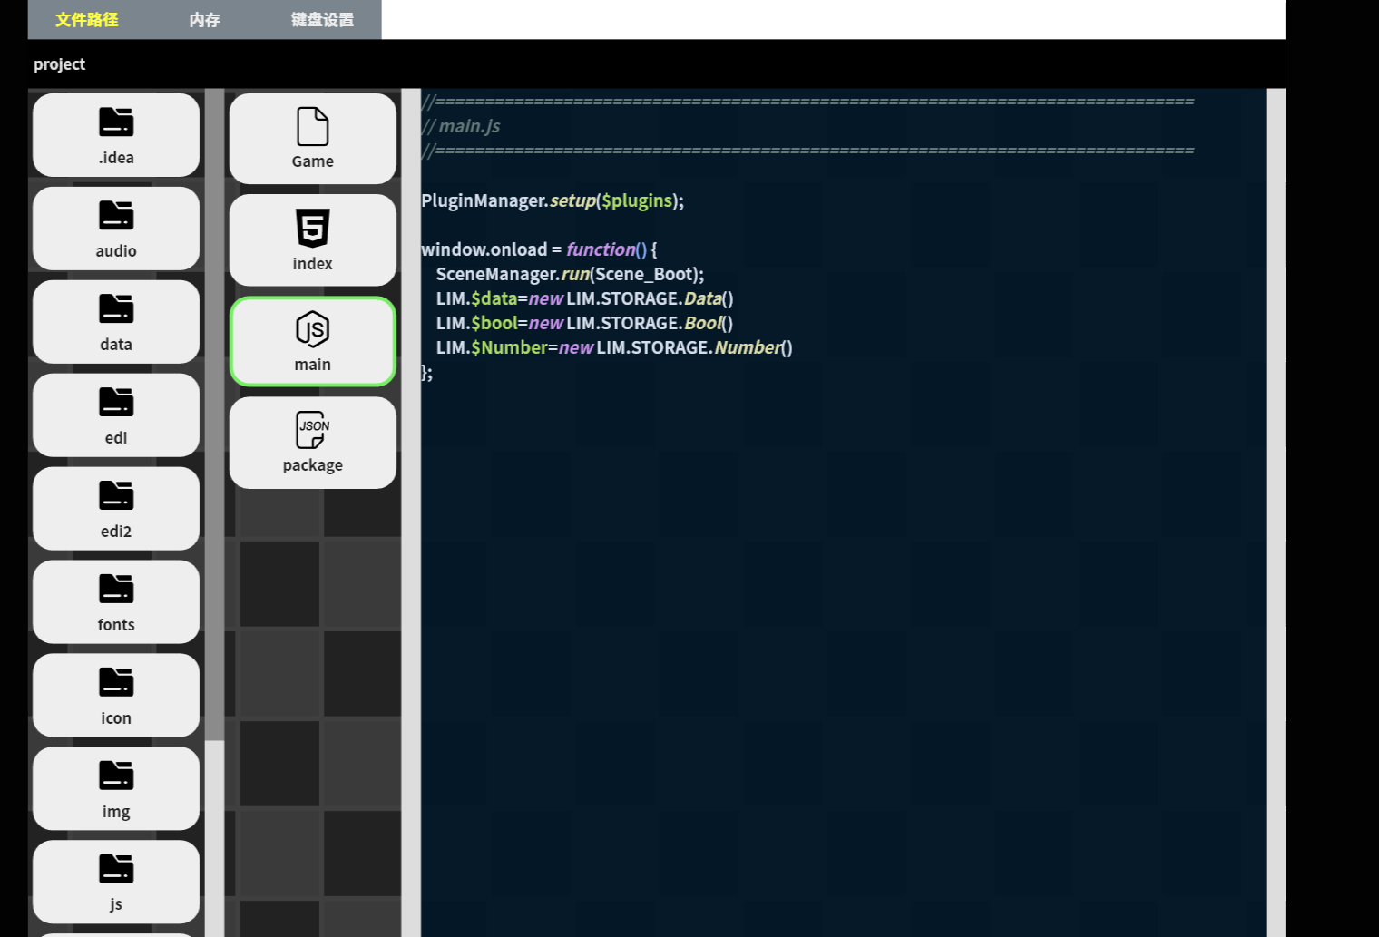
Task: Click the code viewer's vertical scrollbar
Action: [1276, 512]
